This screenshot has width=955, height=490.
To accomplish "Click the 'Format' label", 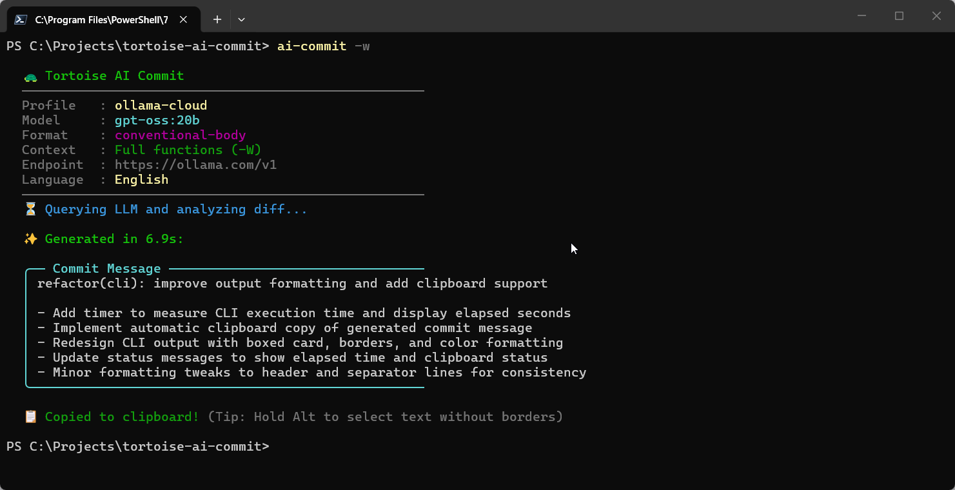I will click(x=45, y=135).
